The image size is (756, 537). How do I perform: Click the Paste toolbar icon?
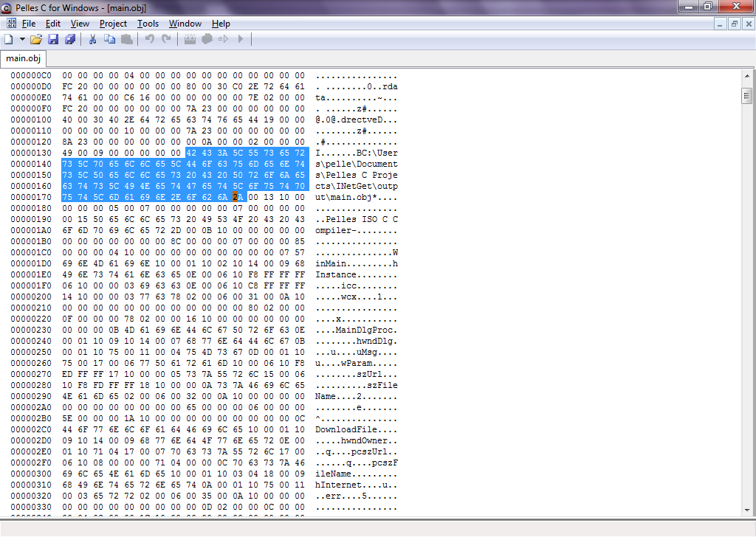pyautogui.click(x=127, y=39)
